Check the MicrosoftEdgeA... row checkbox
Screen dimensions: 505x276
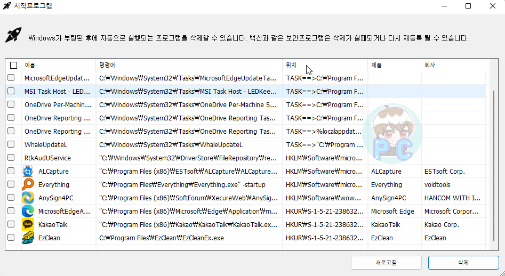[11, 210]
